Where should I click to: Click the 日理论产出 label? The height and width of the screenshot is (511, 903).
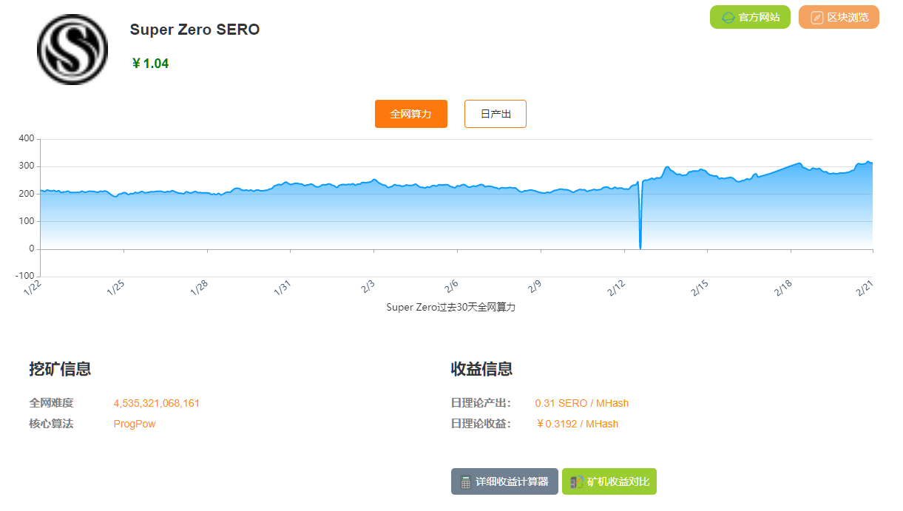click(x=481, y=403)
